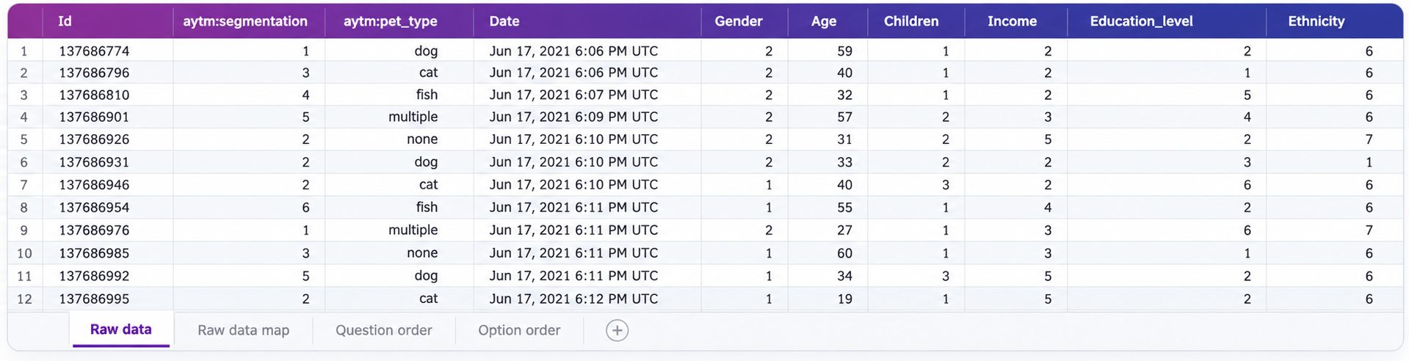The width and height of the screenshot is (1409, 361).
Task: Click Age value 60
Action: point(844,253)
